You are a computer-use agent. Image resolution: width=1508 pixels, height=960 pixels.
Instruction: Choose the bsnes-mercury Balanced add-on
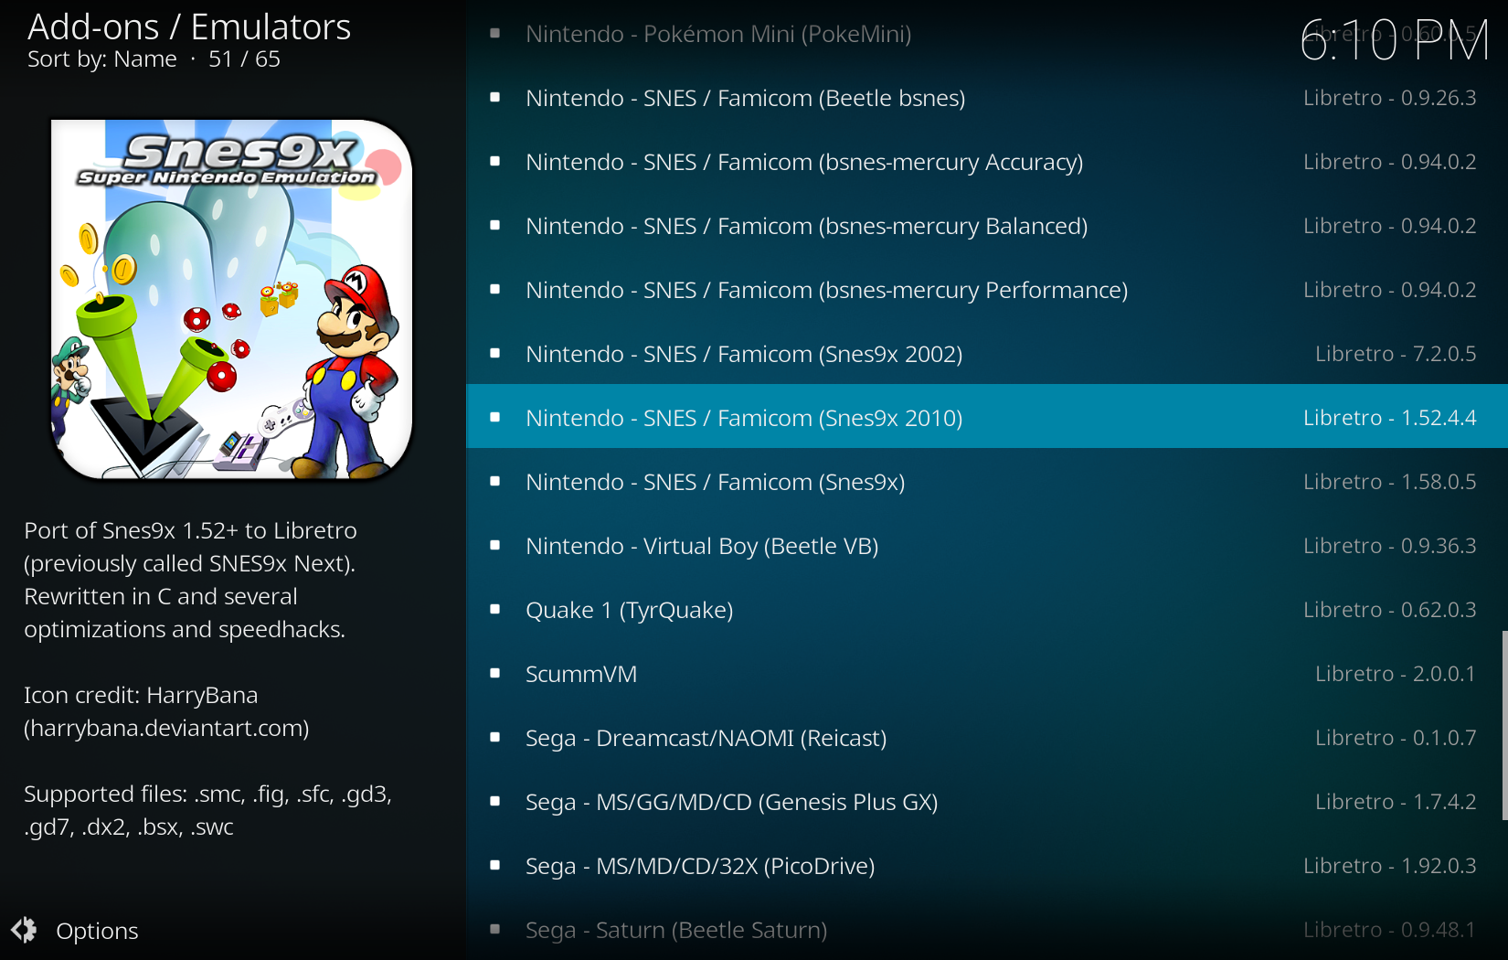pos(987,226)
